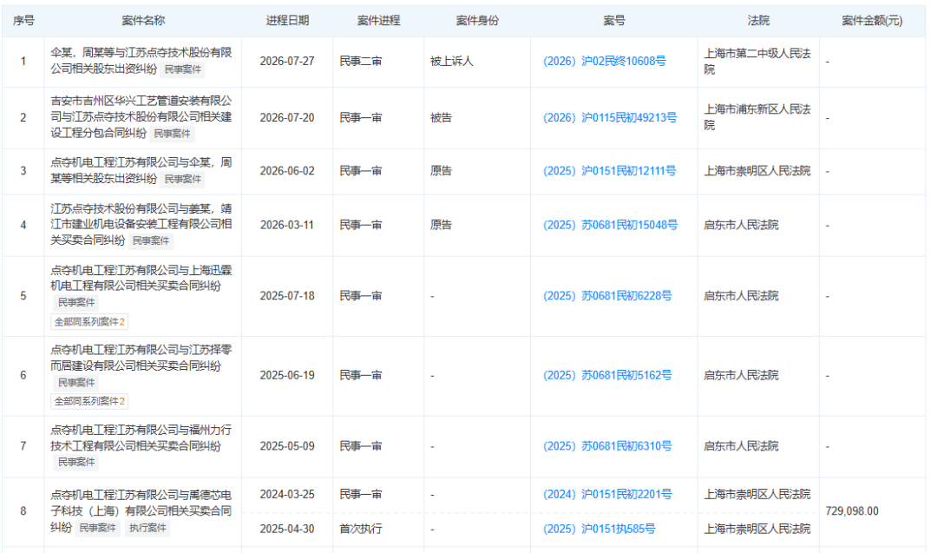
Task: Click the 案件进程 column header
Action: [x=378, y=21]
